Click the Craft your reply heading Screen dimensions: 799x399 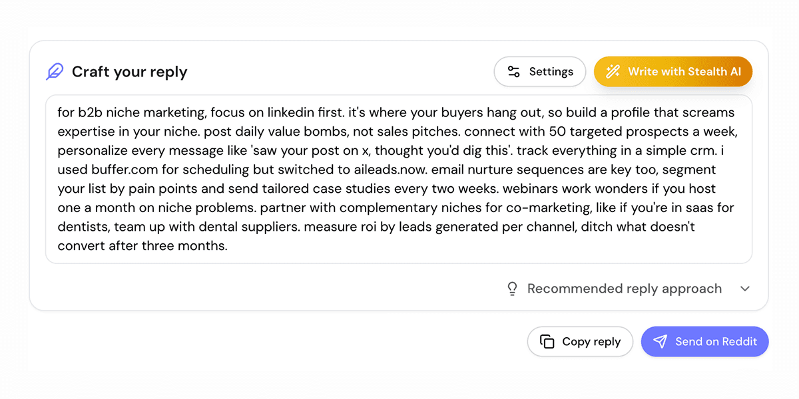[129, 72]
